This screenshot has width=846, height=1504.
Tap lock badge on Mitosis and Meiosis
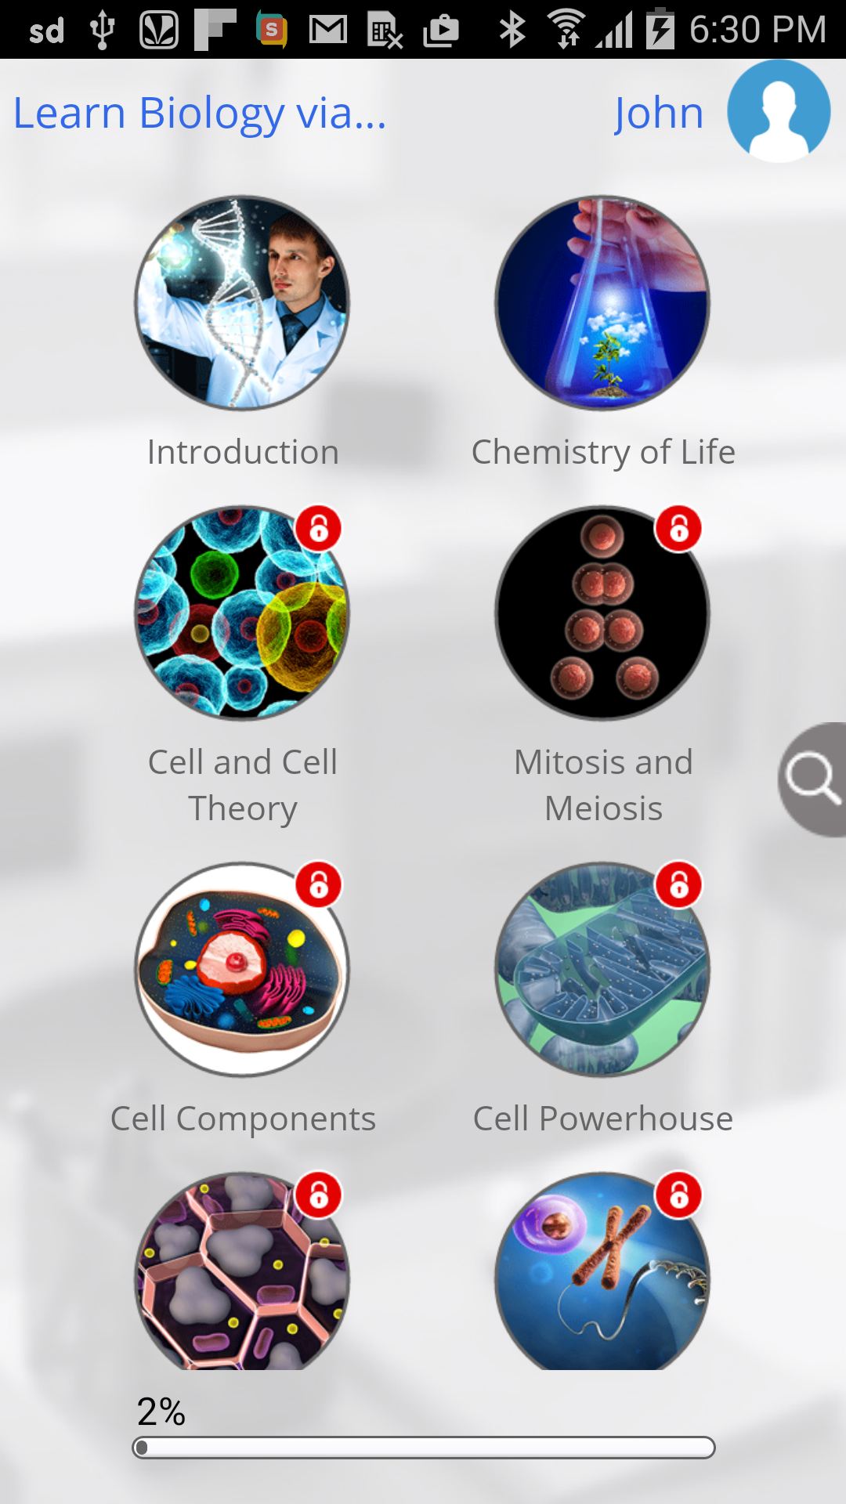coord(679,529)
